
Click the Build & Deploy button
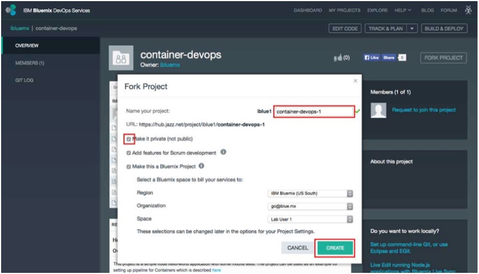(x=444, y=28)
